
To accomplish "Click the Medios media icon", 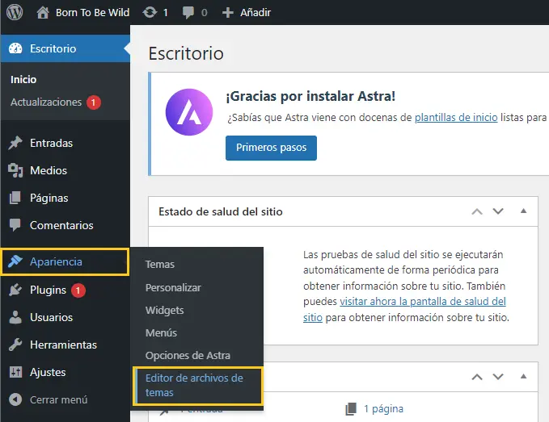I will (15, 170).
